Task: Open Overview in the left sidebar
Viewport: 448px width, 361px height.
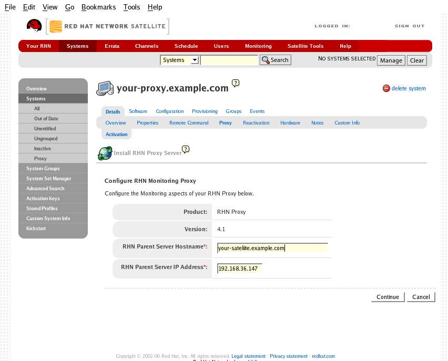Action: click(53, 88)
